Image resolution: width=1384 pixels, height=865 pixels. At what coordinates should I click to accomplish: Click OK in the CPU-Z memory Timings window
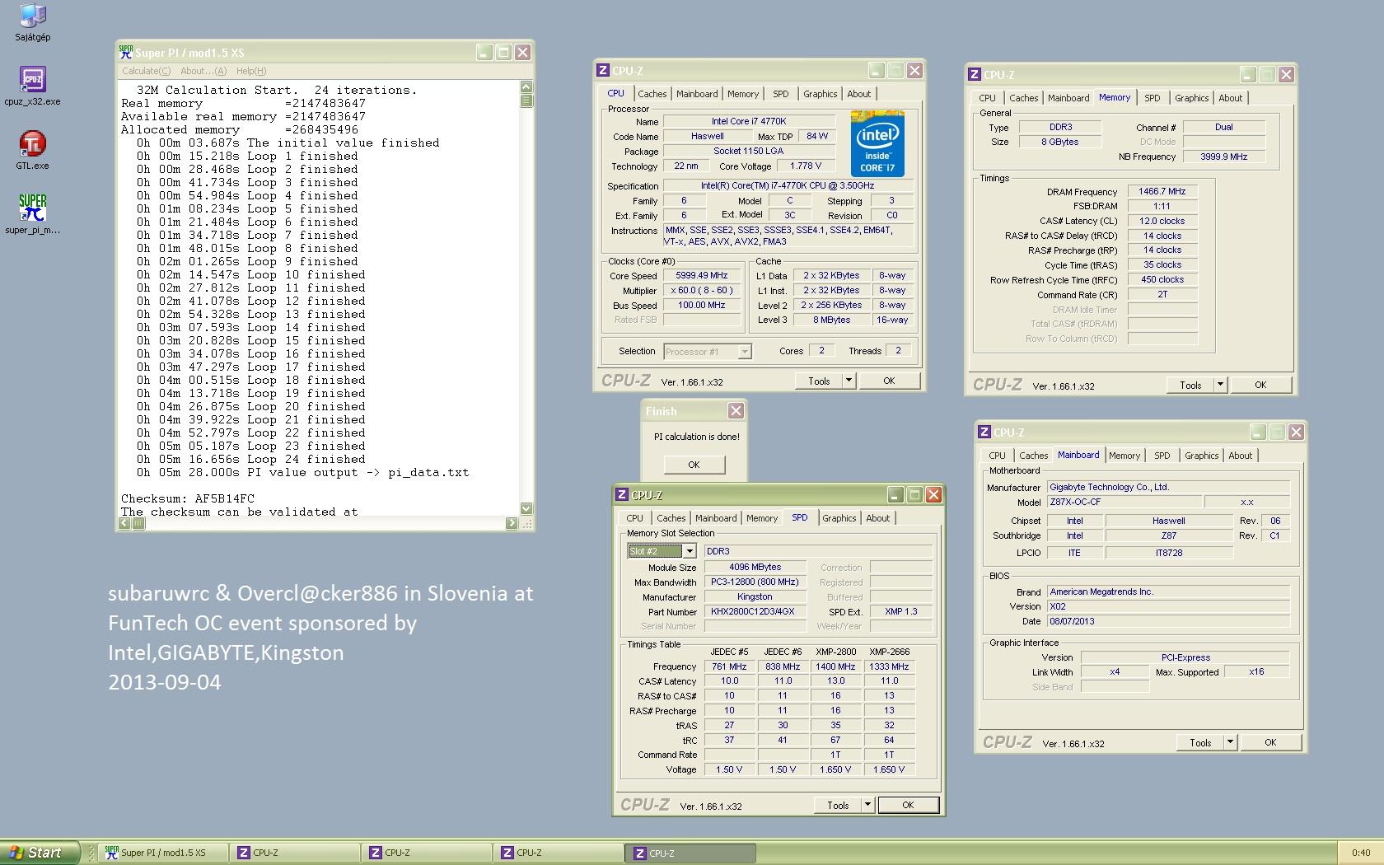pos(1260,385)
